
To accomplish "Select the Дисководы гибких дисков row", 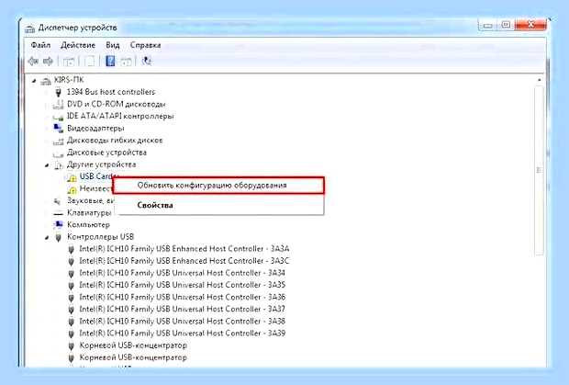I will [115, 141].
